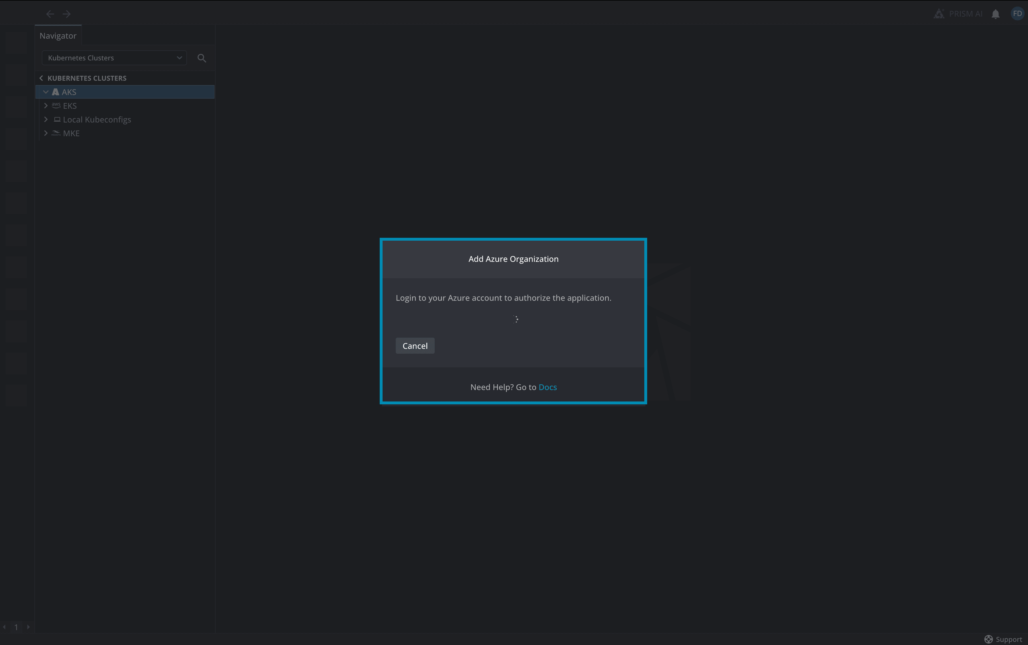Cancel the Add Azure Organization dialog
The image size is (1028, 645).
(x=415, y=346)
